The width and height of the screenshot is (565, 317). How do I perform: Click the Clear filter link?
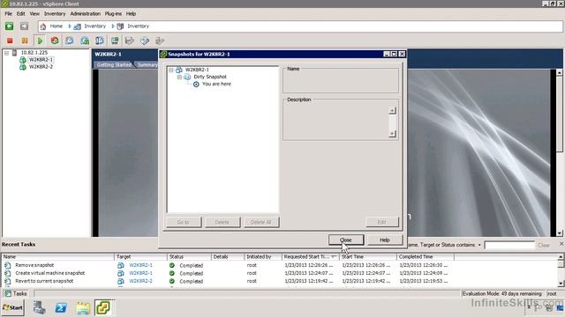click(x=544, y=245)
